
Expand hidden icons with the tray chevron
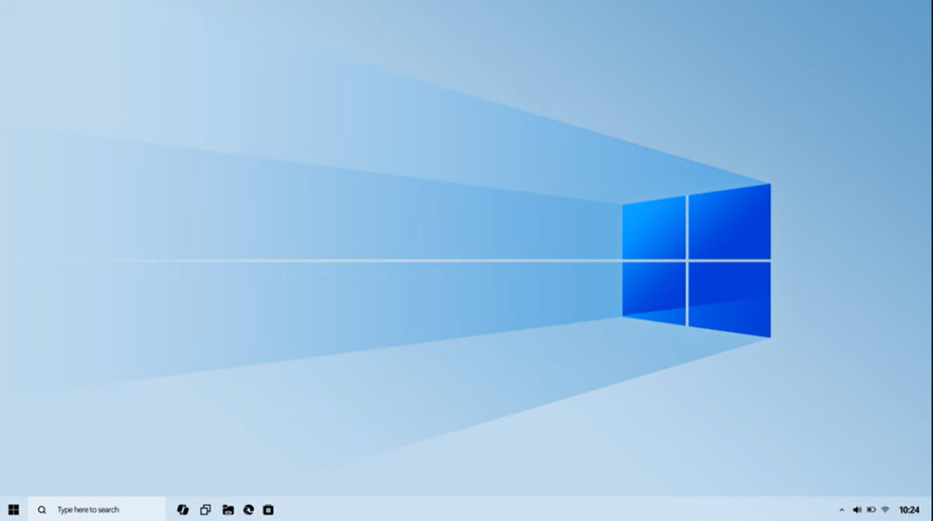[x=842, y=509]
